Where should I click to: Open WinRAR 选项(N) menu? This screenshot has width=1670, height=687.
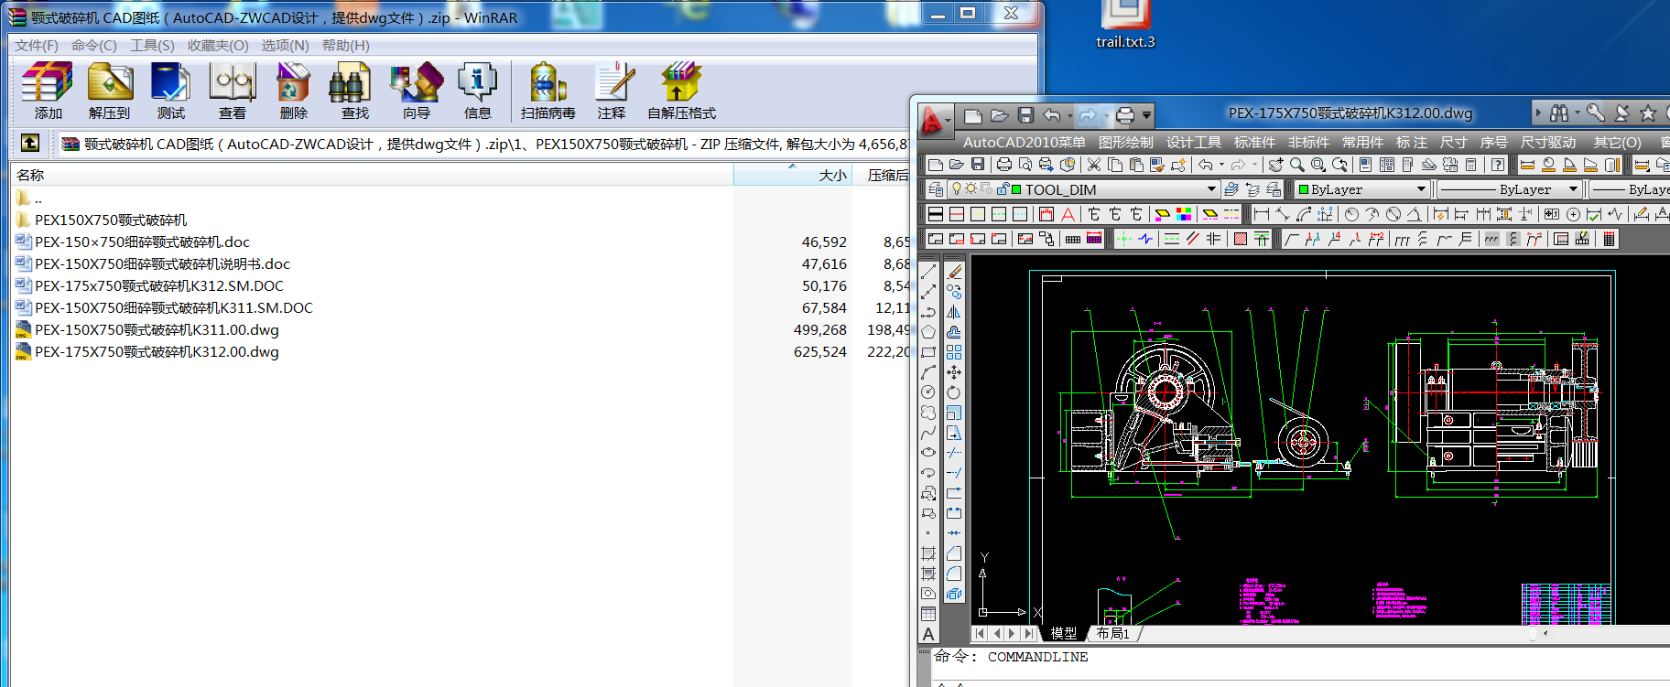(x=285, y=45)
